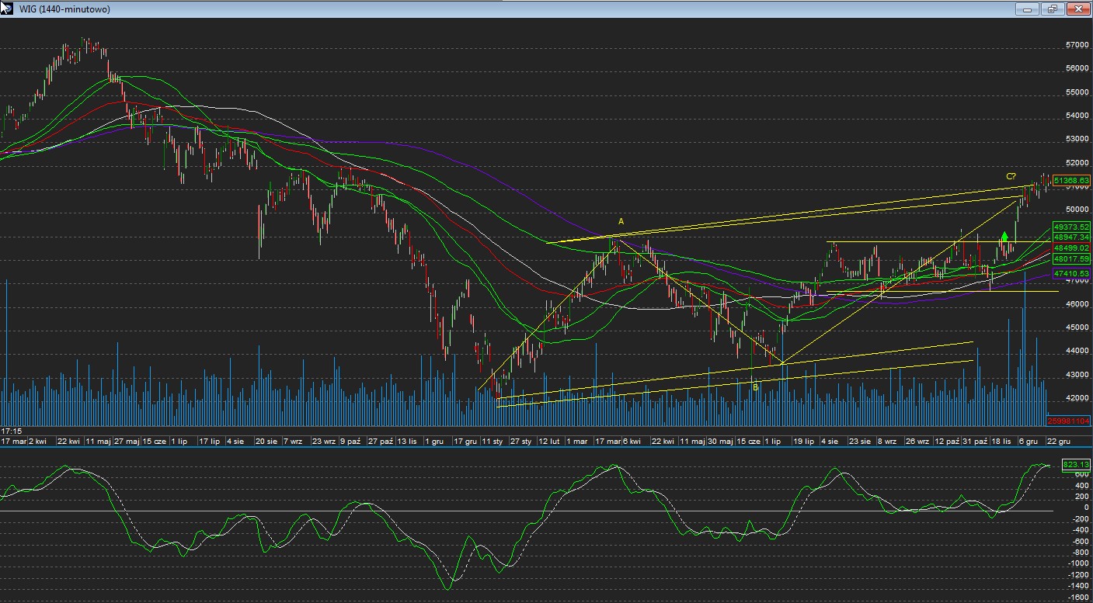Select the C? wave annotation
The image size is (1093, 603).
click(1011, 176)
